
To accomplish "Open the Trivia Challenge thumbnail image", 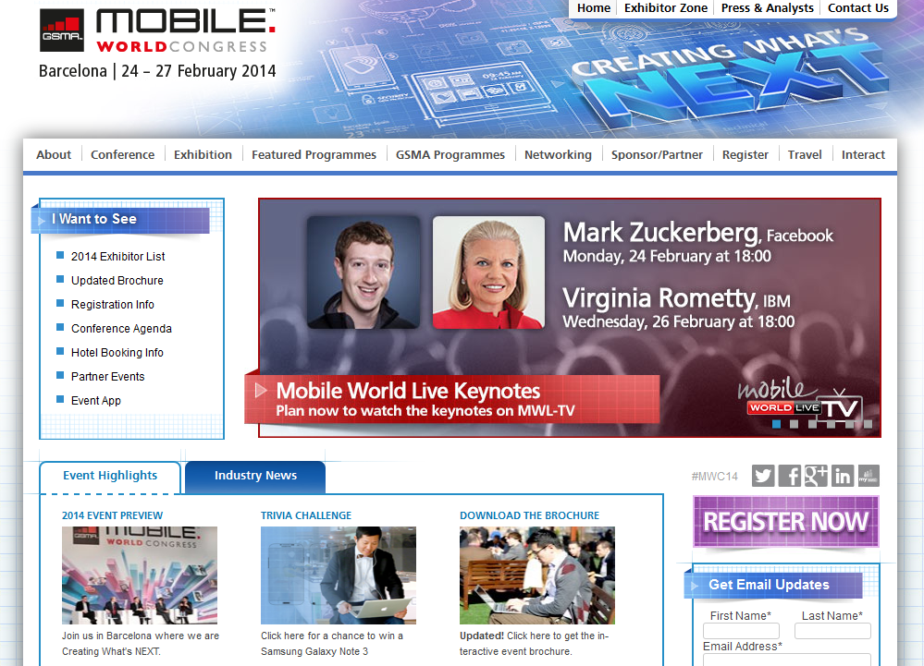I will [x=339, y=575].
